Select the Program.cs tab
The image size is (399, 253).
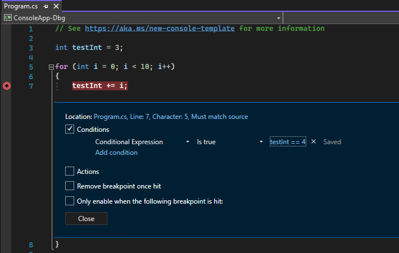tap(20, 6)
